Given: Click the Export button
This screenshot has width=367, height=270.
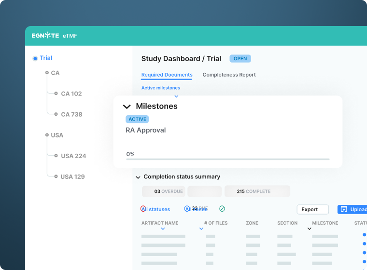Looking at the screenshot, I should 312,209.
